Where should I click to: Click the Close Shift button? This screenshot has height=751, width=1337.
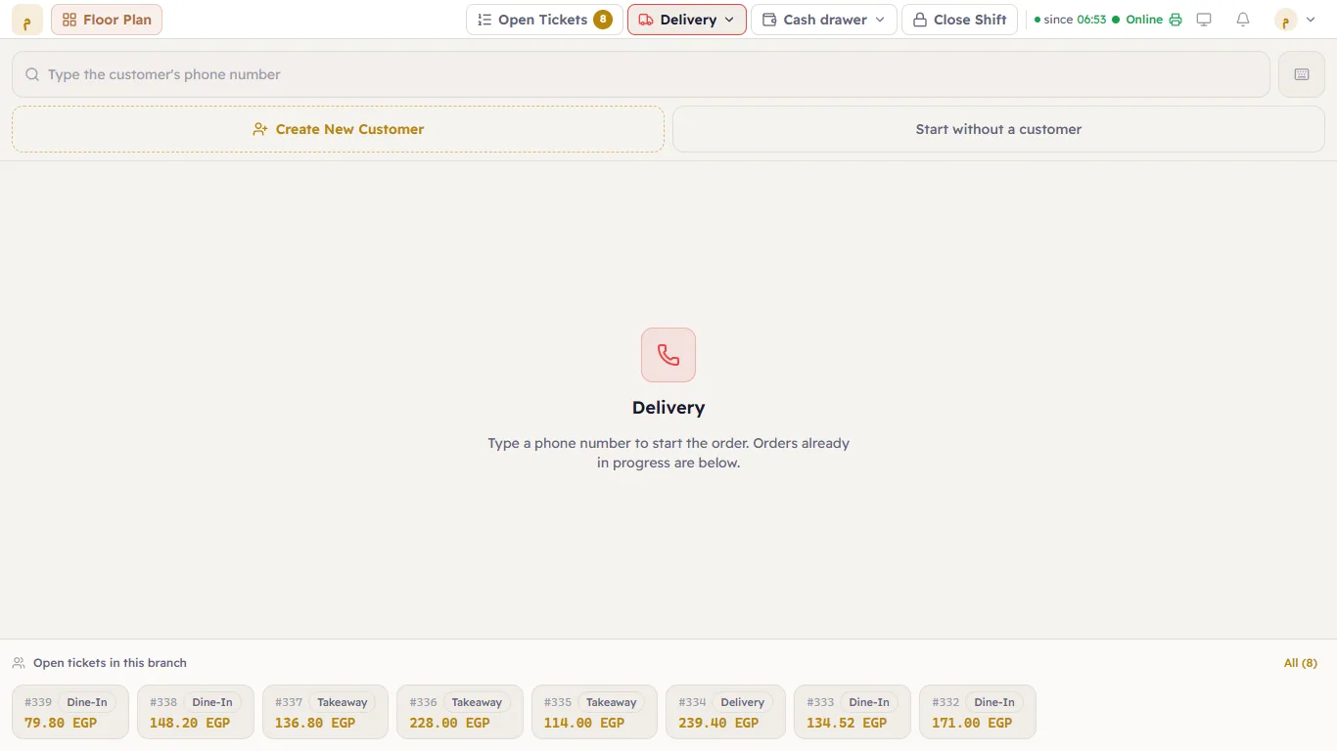point(960,20)
